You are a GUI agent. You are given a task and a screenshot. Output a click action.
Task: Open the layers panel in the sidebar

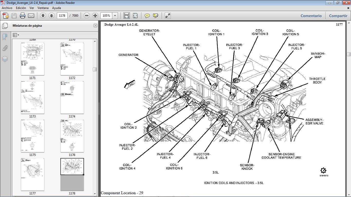pyautogui.click(x=5, y=59)
